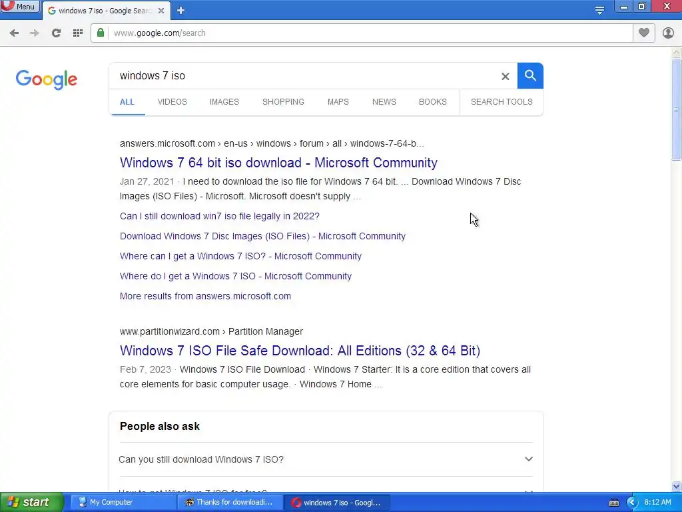Screen dimensions: 682x512
Task: Open 'Can I still download win7 iso' link
Action: [x=220, y=217]
